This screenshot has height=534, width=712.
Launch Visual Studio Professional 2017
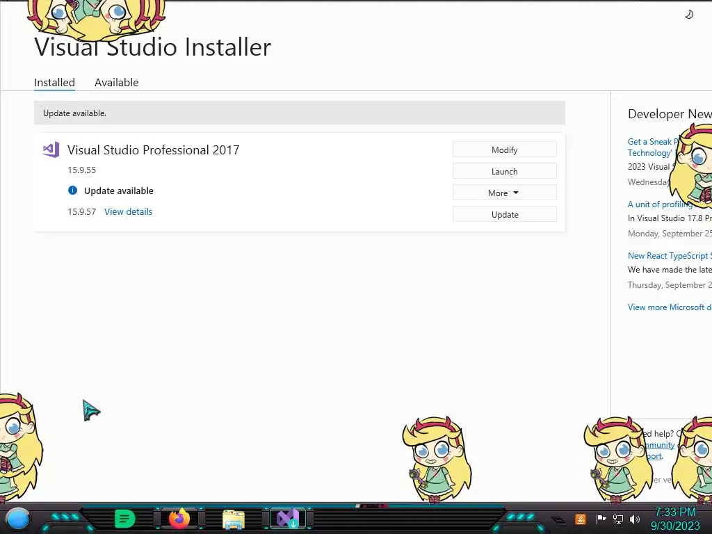pyautogui.click(x=505, y=171)
